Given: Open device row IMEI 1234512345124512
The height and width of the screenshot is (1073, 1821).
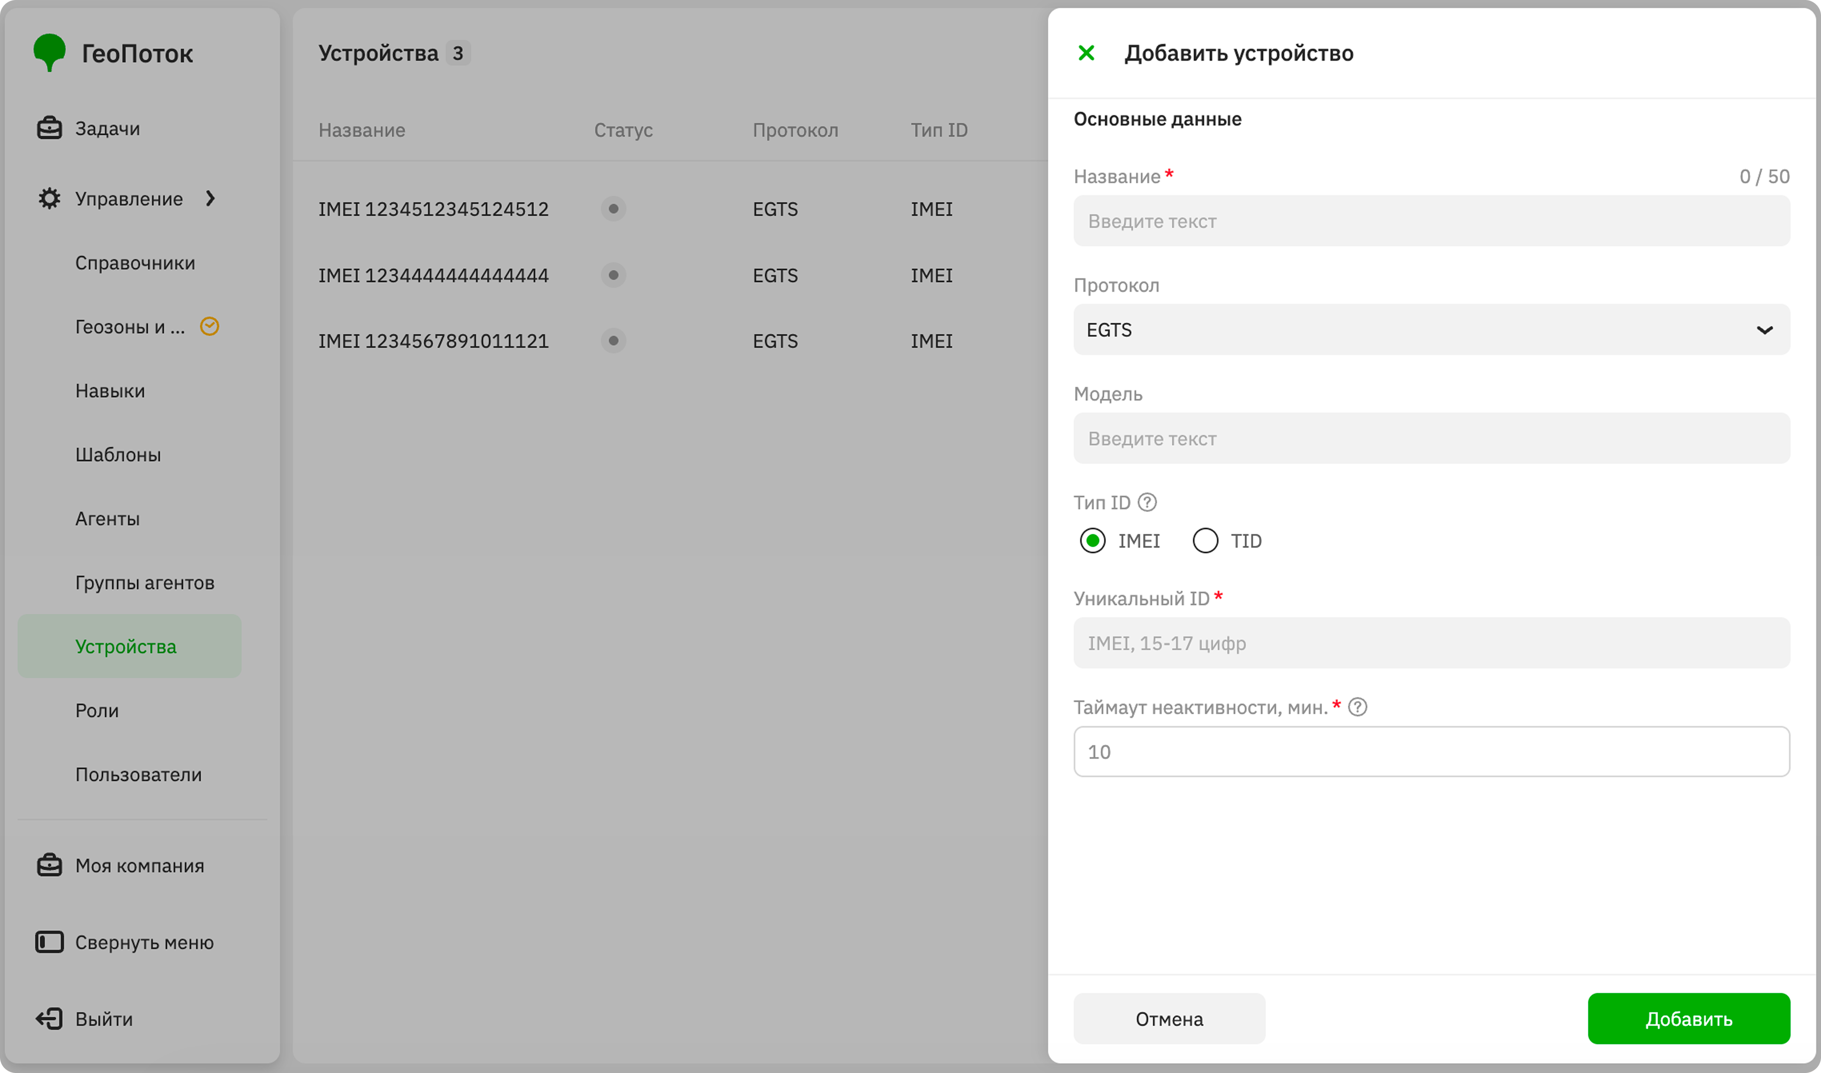Looking at the screenshot, I should 433,209.
